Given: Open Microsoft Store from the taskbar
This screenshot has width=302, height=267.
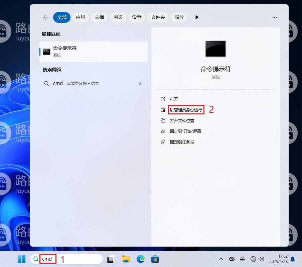Looking at the screenshot, I should coord(155,259).
